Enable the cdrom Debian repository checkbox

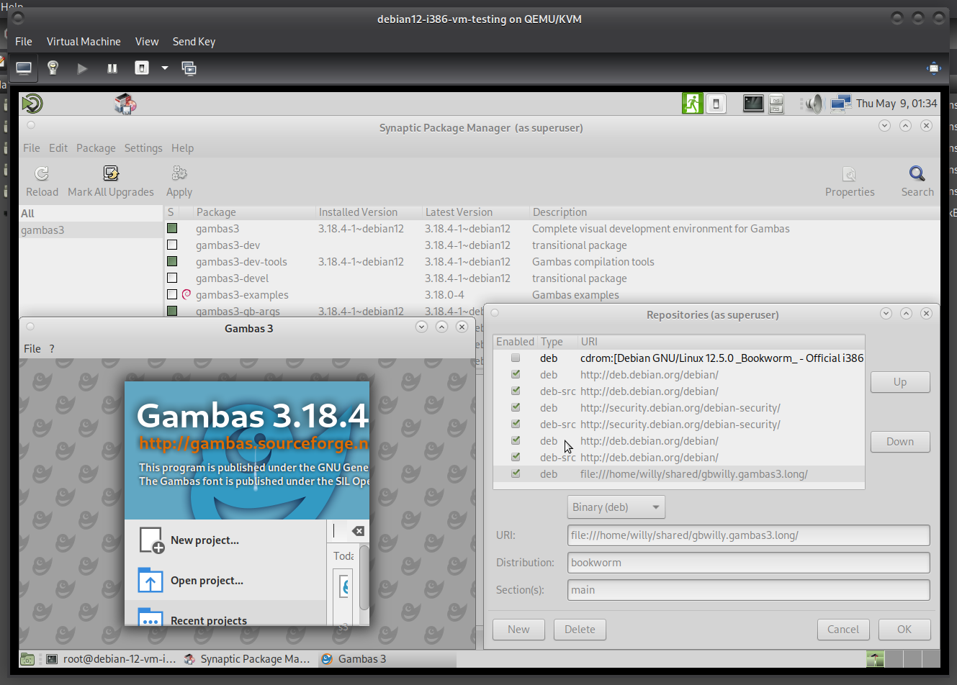click(x=516, y=358)
